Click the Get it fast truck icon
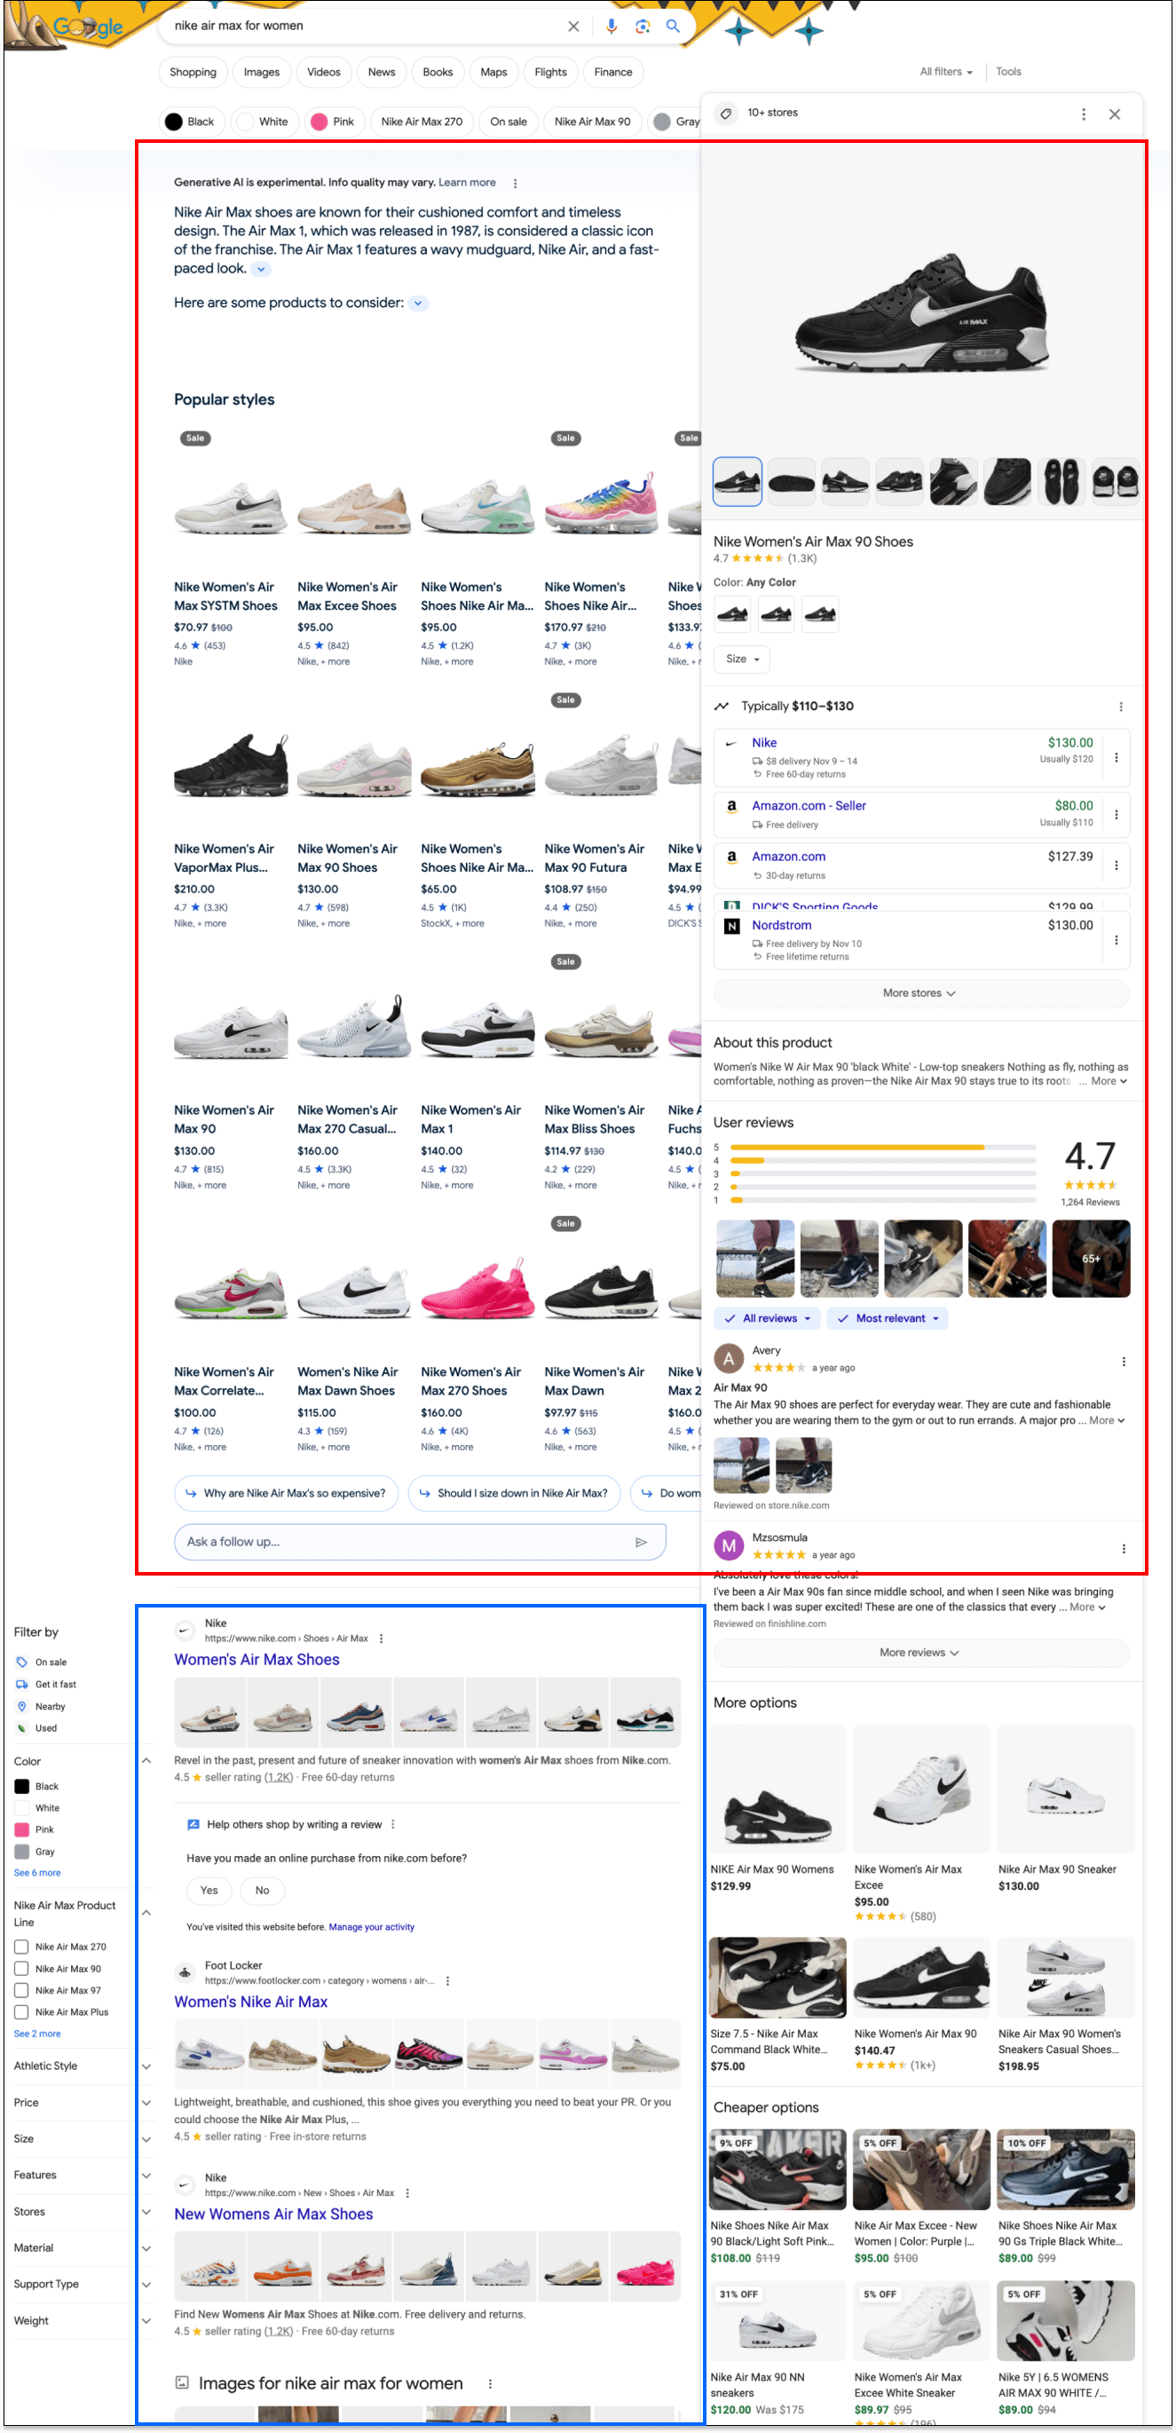The image size is (1176, 2433). pyautogui.click(x=21, y=1684)
